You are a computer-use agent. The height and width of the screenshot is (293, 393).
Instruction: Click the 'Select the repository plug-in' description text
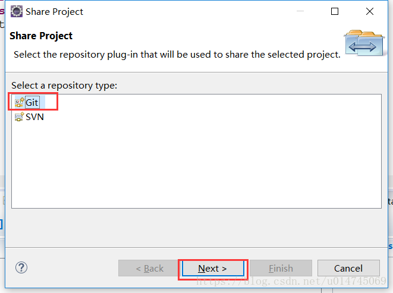177,55
